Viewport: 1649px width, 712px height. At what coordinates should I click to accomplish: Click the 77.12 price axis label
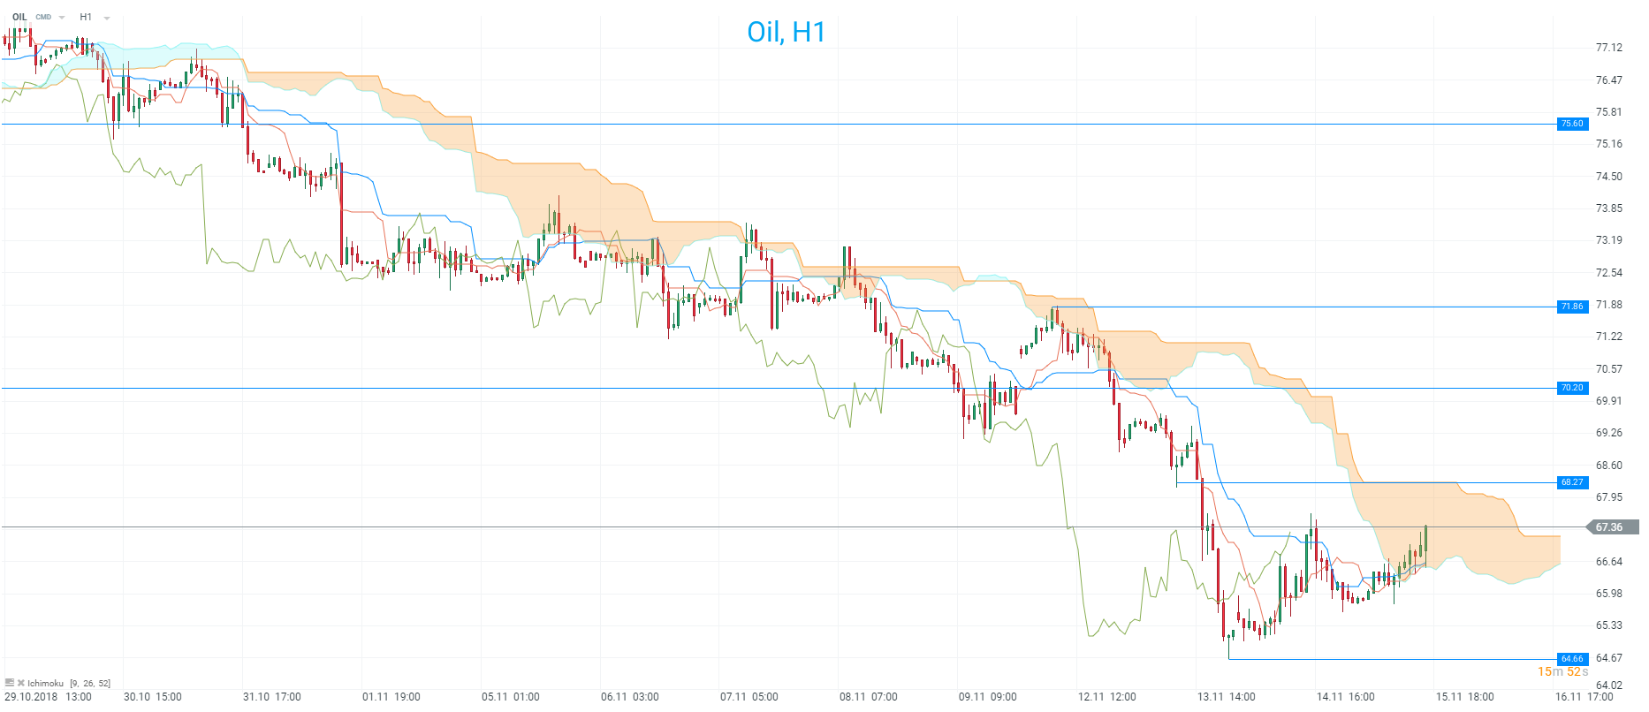[x=1608, y=48]
